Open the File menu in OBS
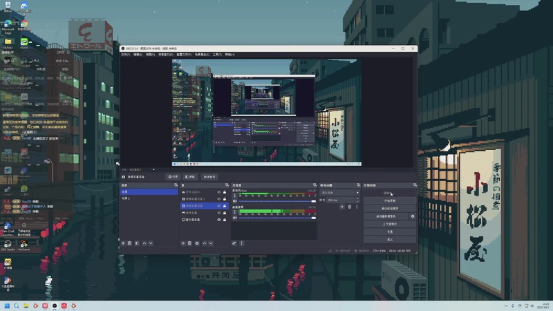553x311 pixels. (x=125, y=55)
